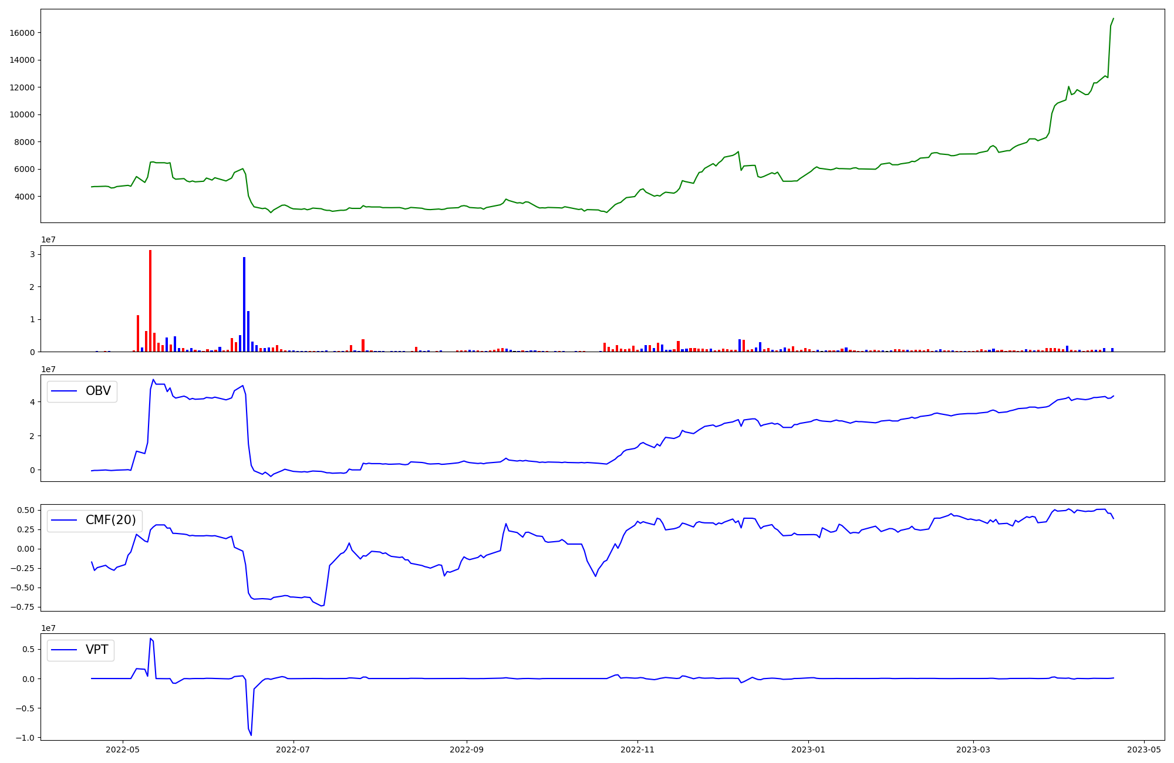Click the 4000 price axis label
The width and height of the screenshot is (1174, 763).
point(25,197)
